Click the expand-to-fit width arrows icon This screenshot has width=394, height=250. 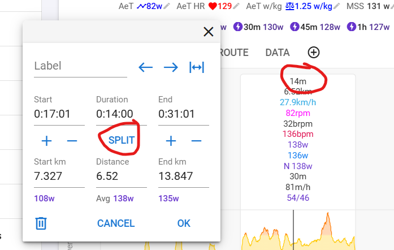pyautogui.click(x=197, y=67)
